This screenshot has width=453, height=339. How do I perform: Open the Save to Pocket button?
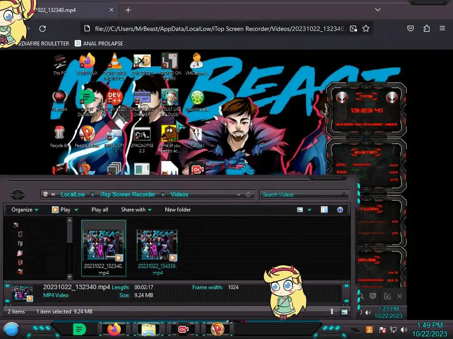pos(410,28)
